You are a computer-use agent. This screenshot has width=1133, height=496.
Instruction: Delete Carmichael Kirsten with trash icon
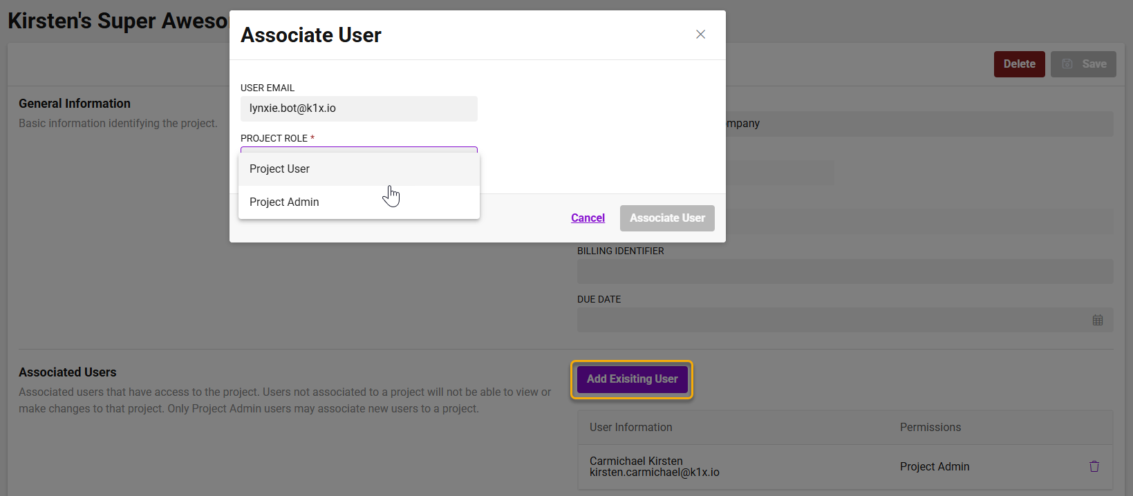click(1094, 466)
